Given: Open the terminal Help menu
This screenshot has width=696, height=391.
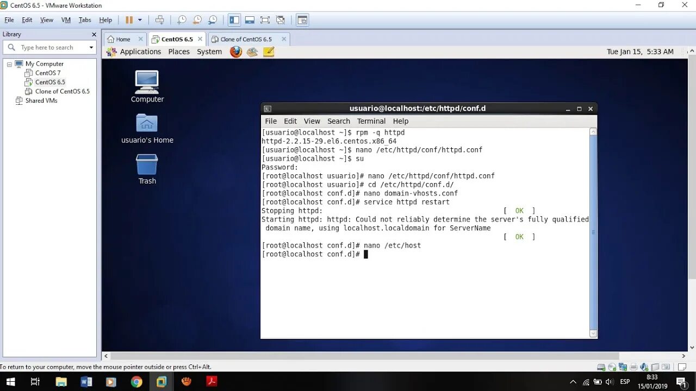Looking at the screenshot, I should click(x=401, y=121).
